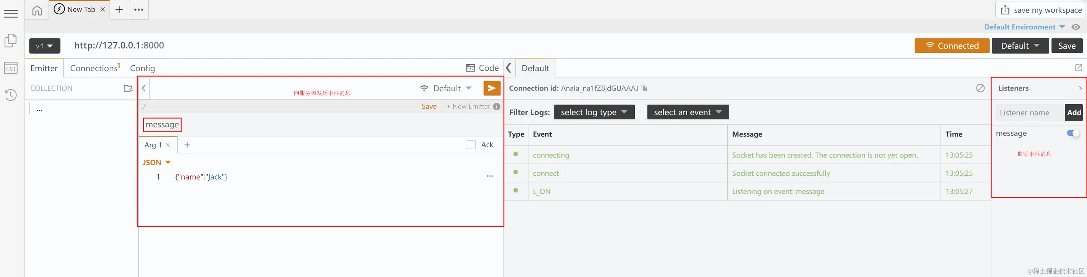Open the Code snippet view
This screenshot has height=277, width=1087.
tap(482, 68)
